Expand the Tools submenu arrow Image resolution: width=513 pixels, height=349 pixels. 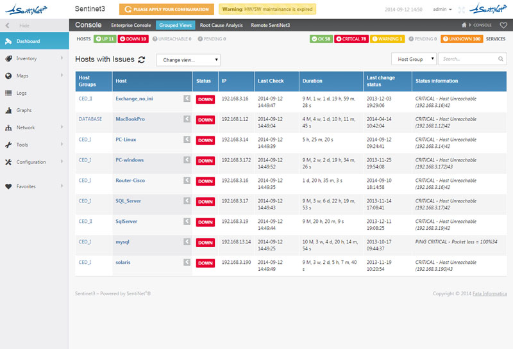(62, 144)
